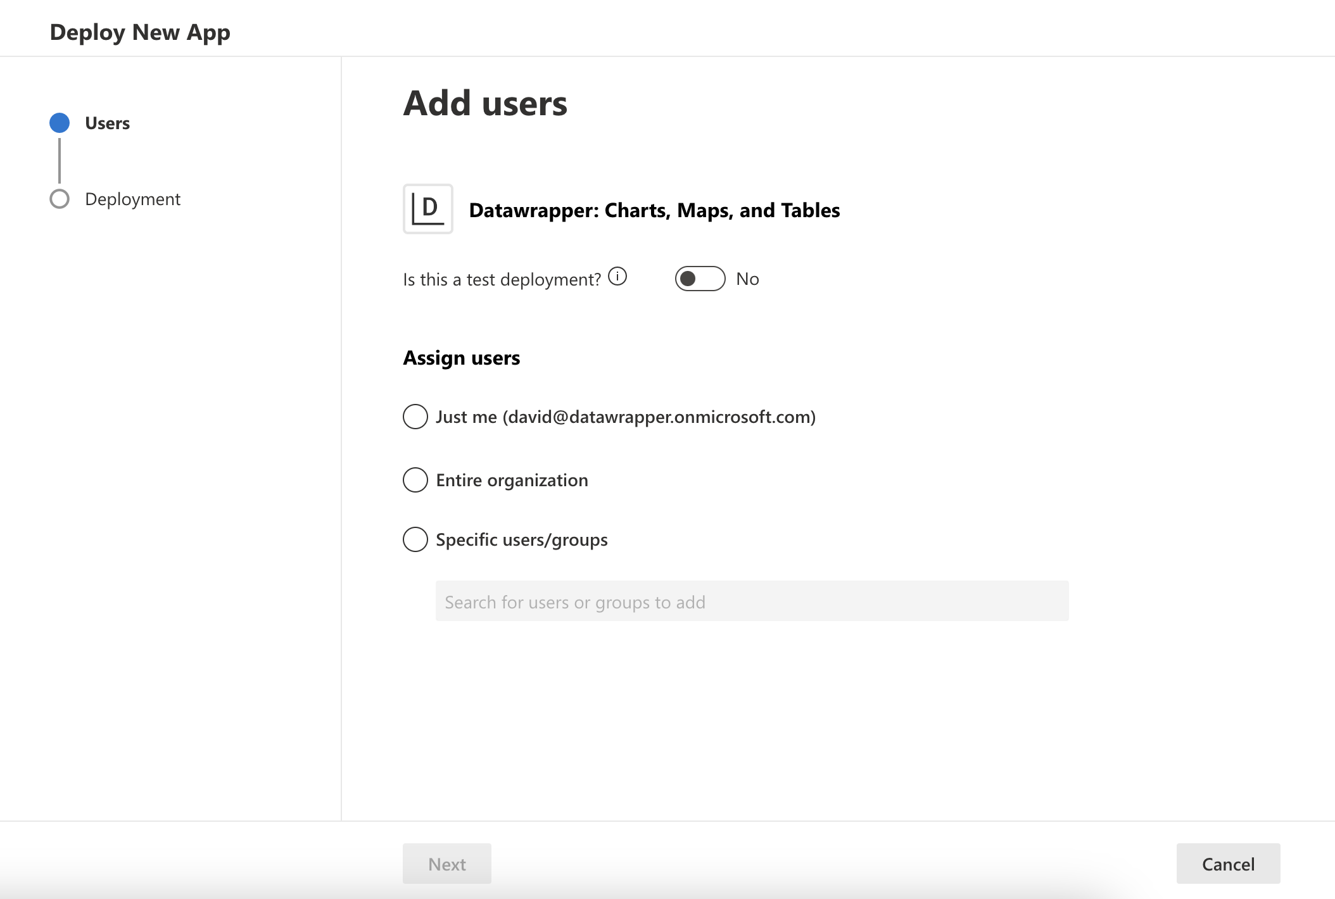Screen dimensions: 1335x899
Task: Focus the 'Search for users or groups' field
Action: (752, 601)
